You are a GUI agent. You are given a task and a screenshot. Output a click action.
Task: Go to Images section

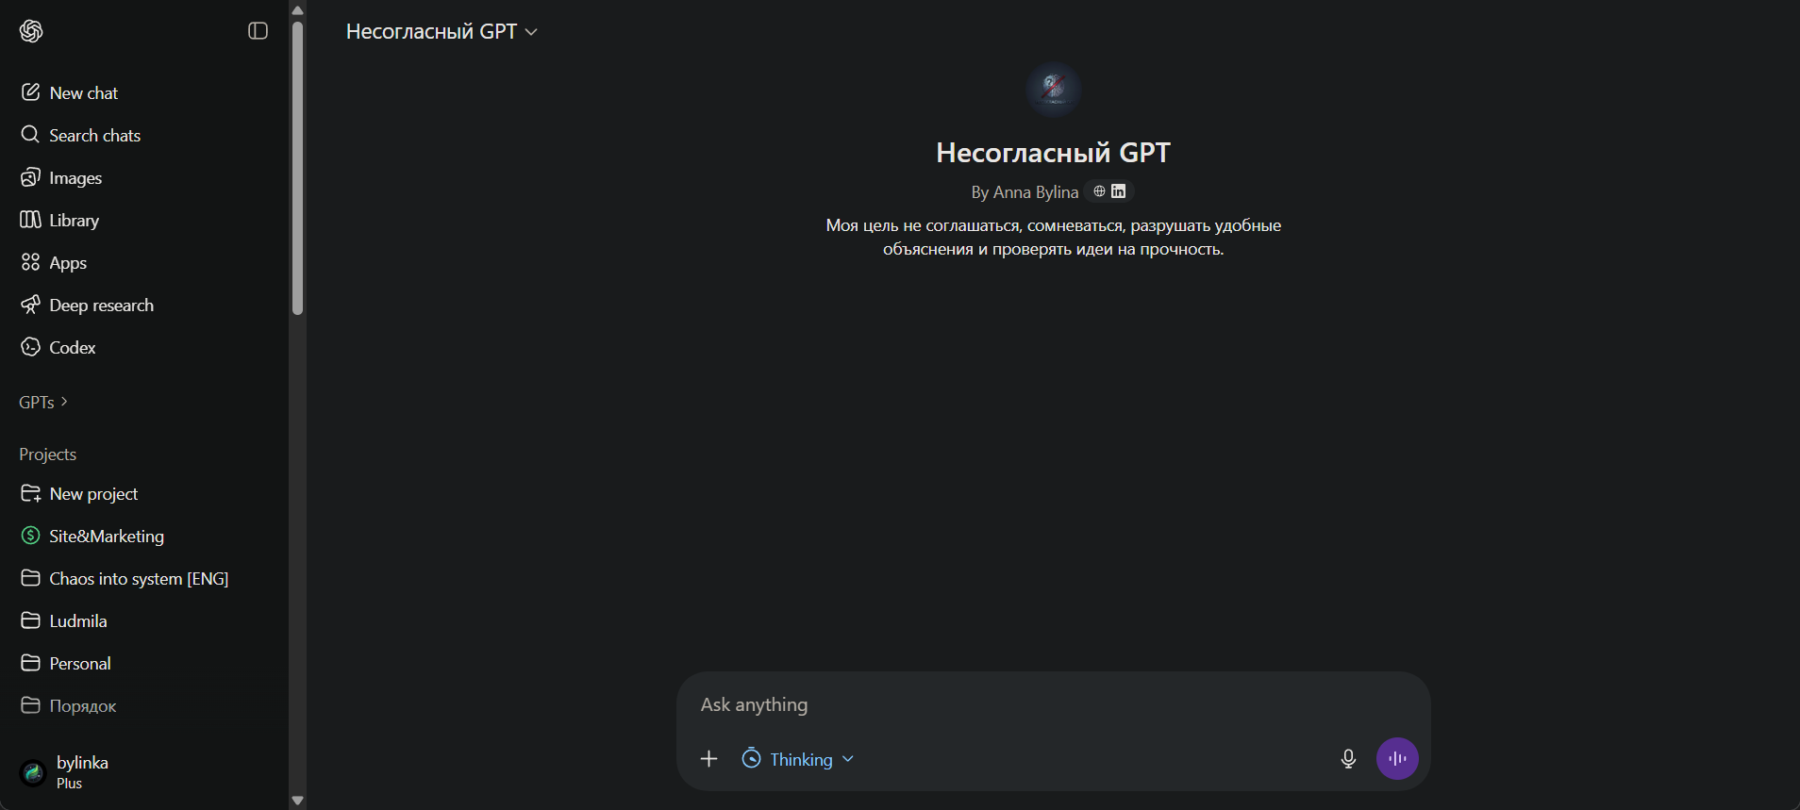tap(144, 177)
